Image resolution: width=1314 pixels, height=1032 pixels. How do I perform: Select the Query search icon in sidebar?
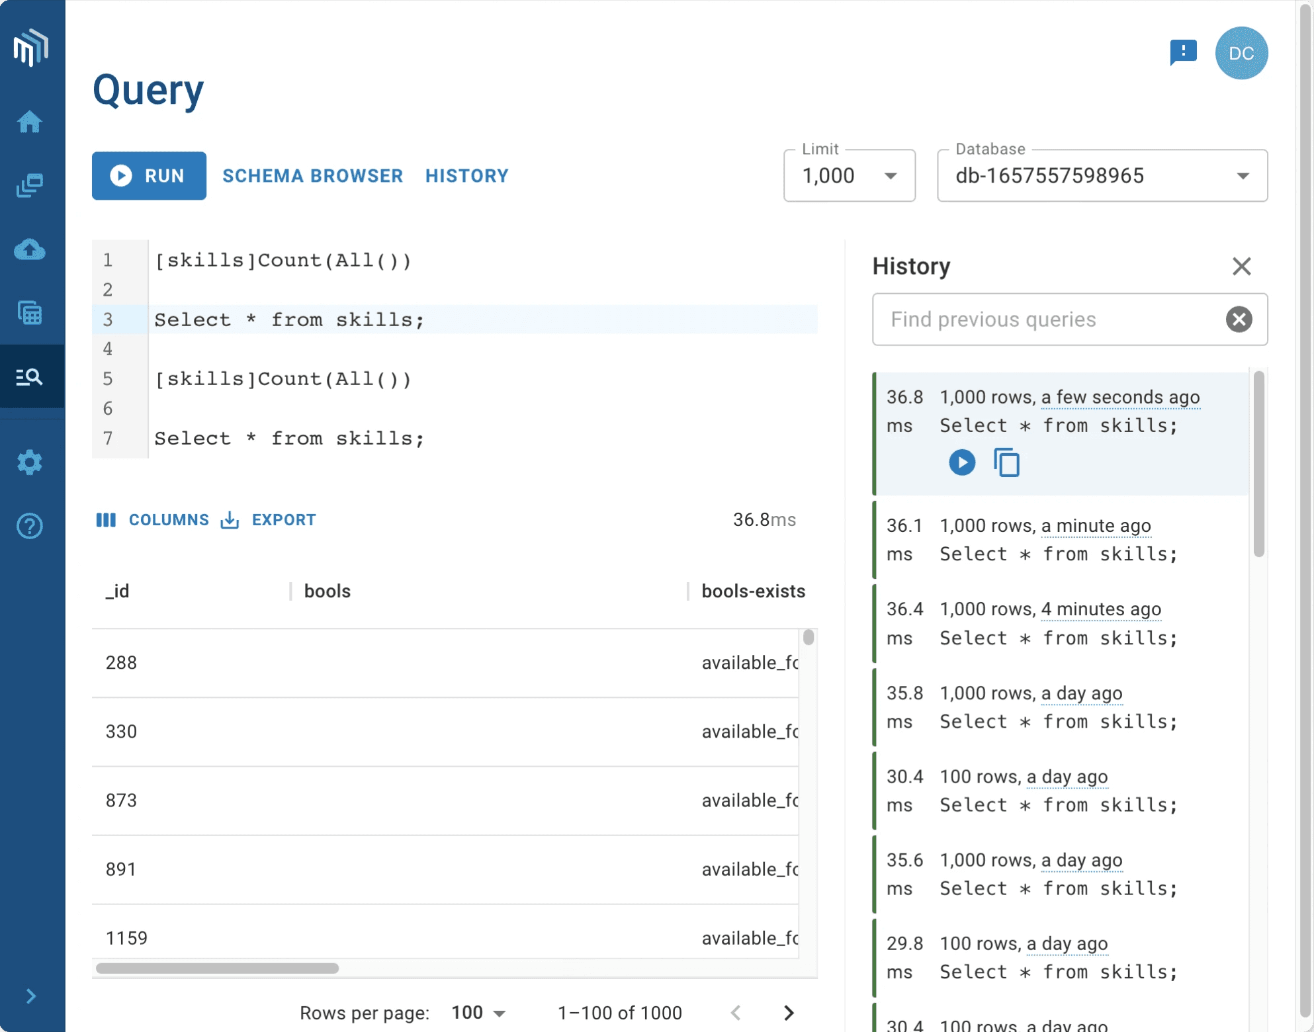(30, 376)
